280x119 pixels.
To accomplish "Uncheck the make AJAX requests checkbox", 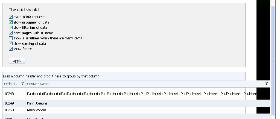I will pos(11,17).
